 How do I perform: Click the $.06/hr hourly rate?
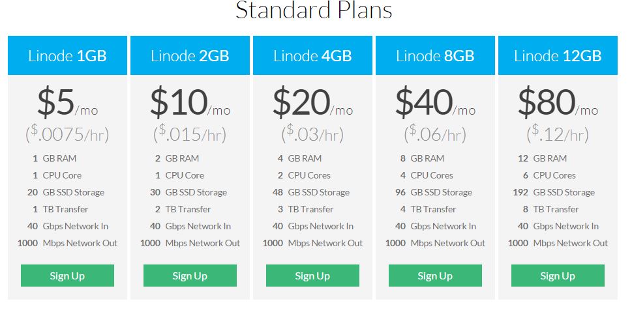tap(435, 134)
